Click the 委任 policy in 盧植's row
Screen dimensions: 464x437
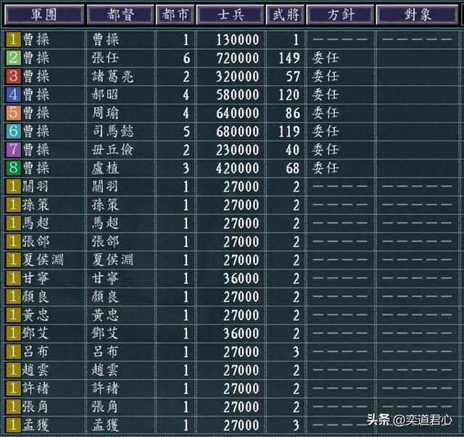325,168
